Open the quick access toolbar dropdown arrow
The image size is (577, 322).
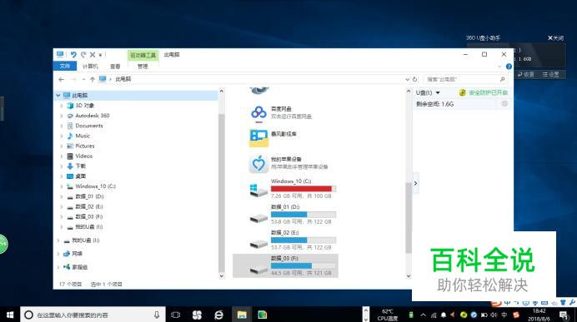tap(100, 55)
